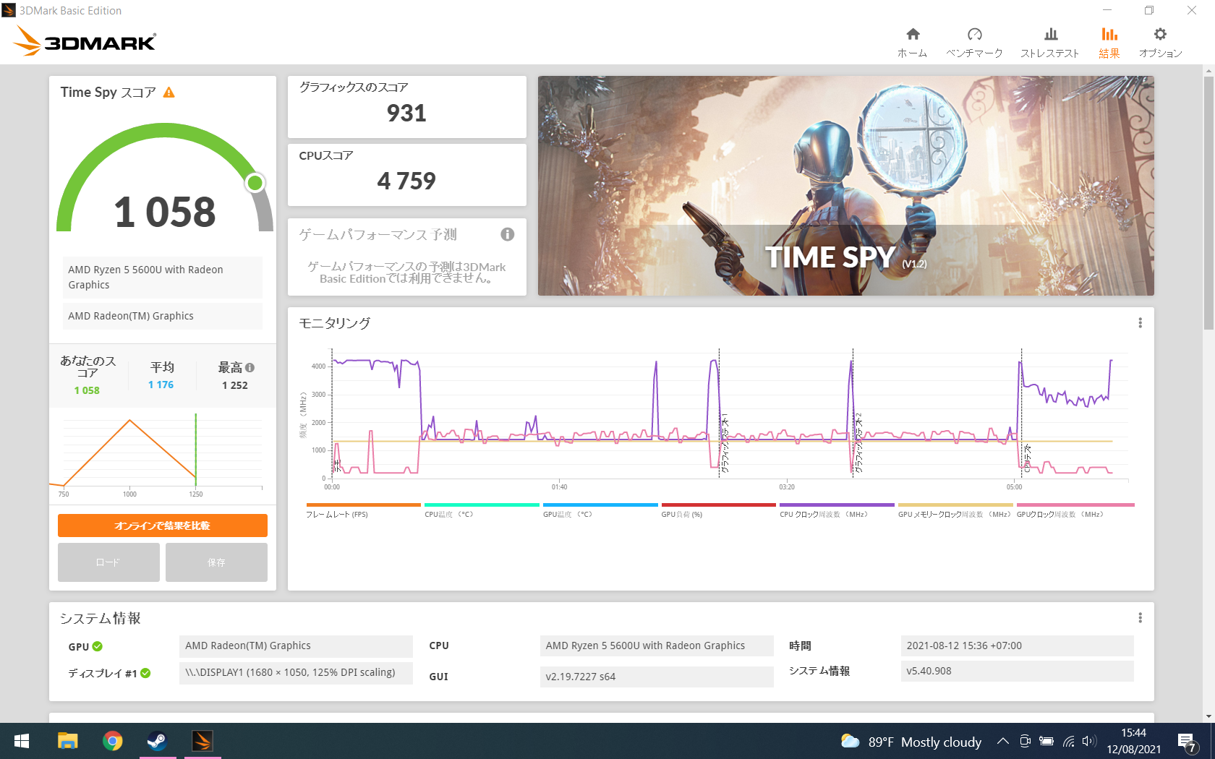Click the game performance info icon
The width and height of the screenshot is (1215, 759).
point(508,234)
